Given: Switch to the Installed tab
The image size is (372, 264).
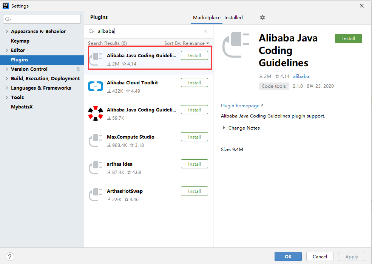Looking at the screenshot, I should click(x=233, y=17).
